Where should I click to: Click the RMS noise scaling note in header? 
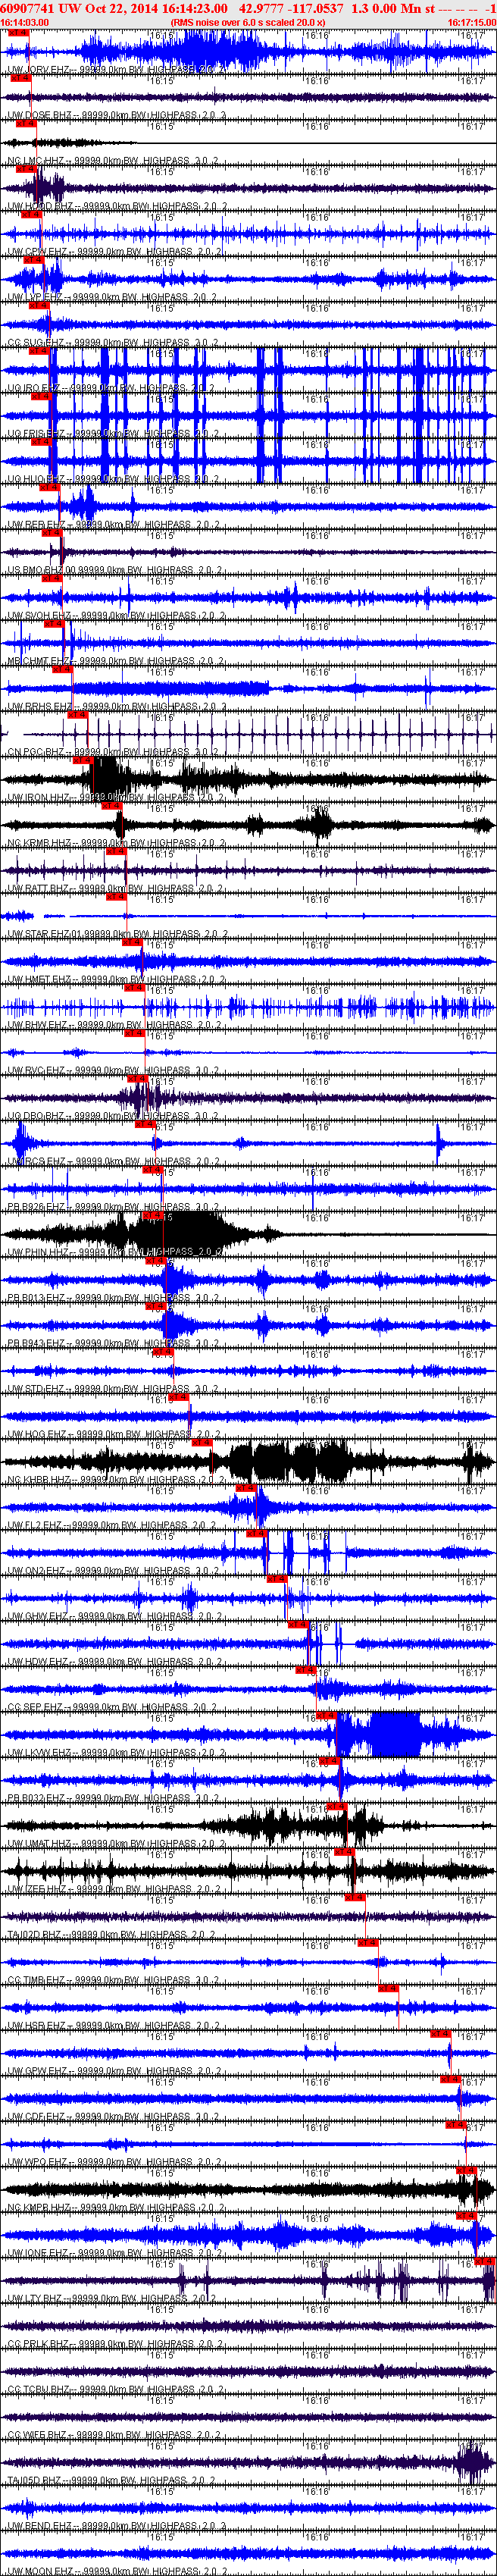(248, 21)
